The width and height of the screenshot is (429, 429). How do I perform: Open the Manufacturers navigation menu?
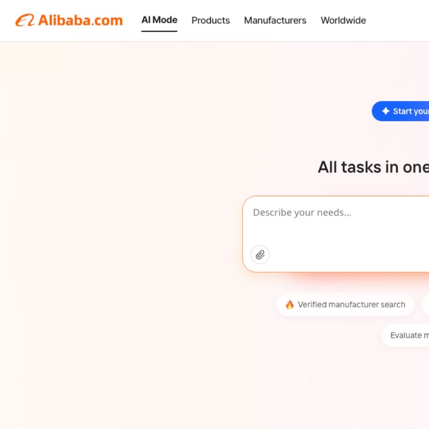pyautogui.click(x=275, y=21)
